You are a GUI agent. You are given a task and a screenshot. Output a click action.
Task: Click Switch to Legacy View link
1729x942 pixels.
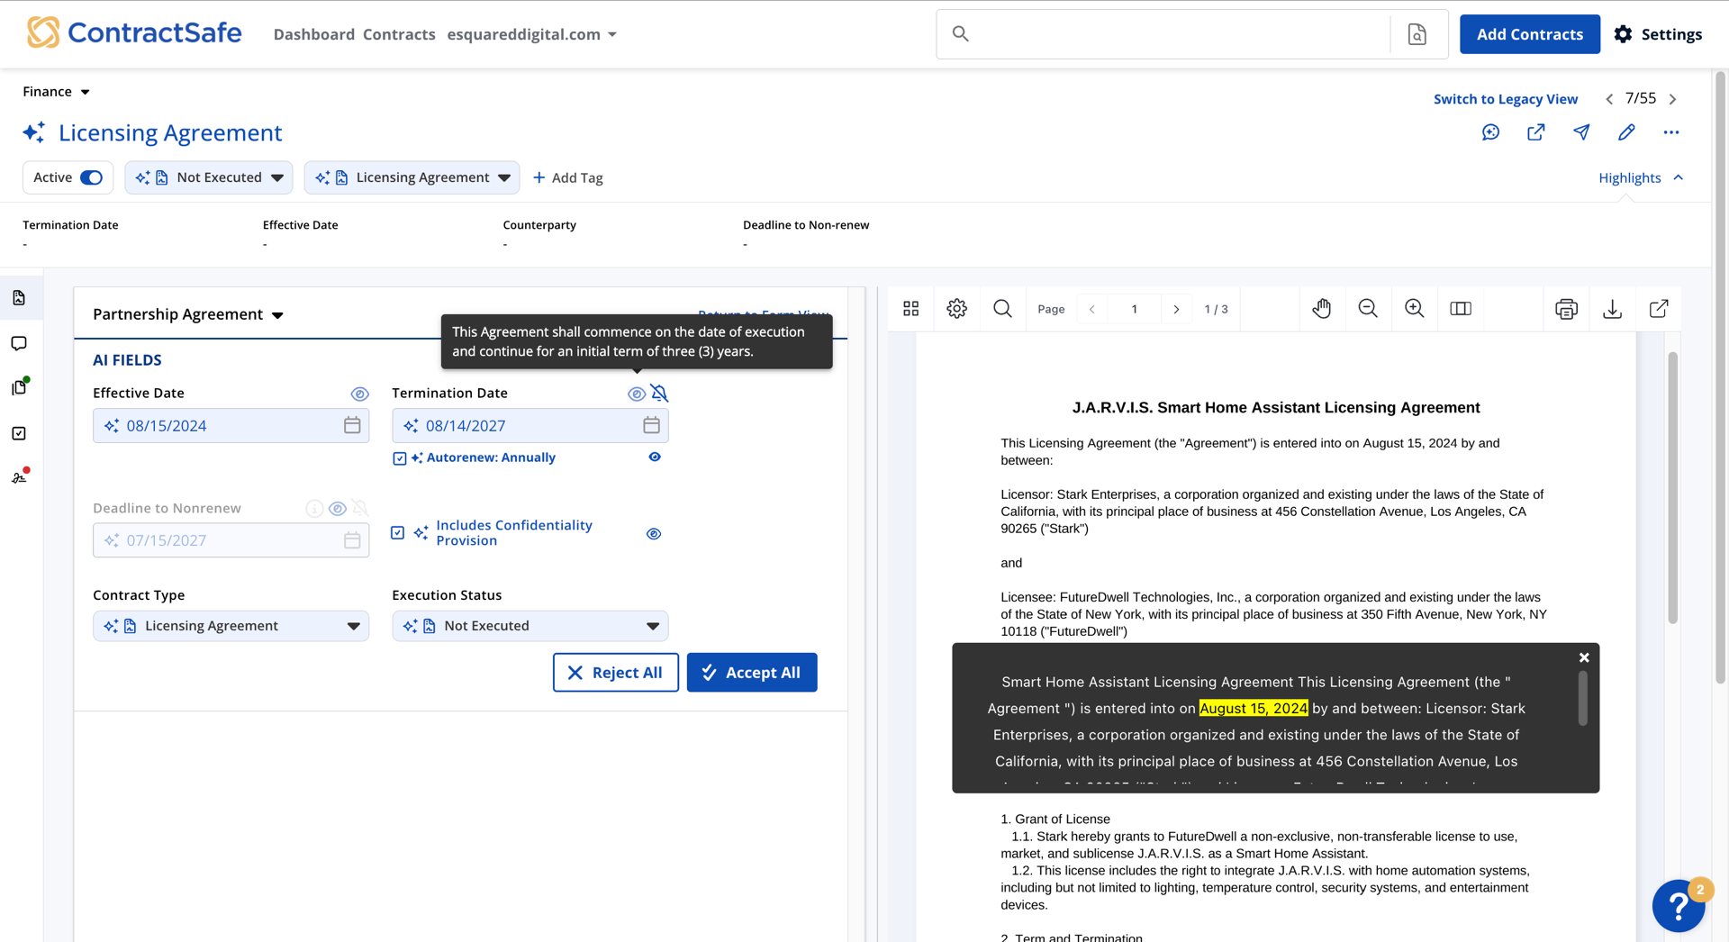(1506, 99)
